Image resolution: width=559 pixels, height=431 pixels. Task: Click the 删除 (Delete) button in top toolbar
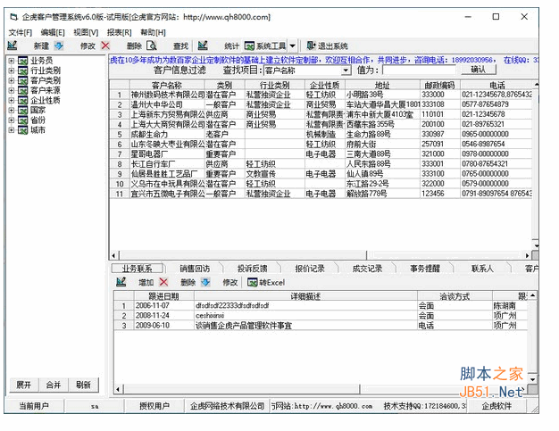pos(134,46)
